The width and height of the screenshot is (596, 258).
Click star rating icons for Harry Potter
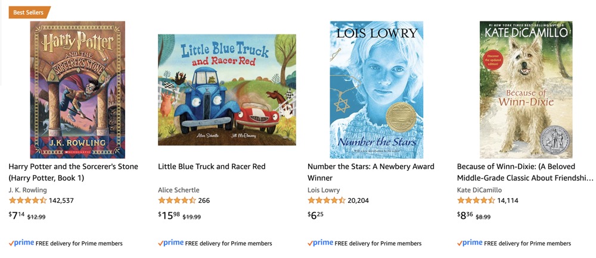pos(28,200)
